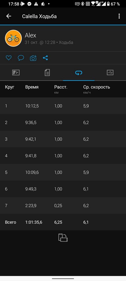Image resolution: width=126 pixels, height=281 pixels.
Task: Tap the Ср. скорость column header
Action: [x=97, y=87]
